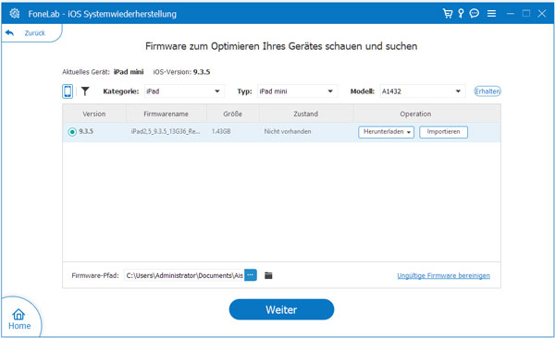Click the Firmwarename column header
This screenshot has width=555, height=338.
pyautogui.click(x=166, y=114)
